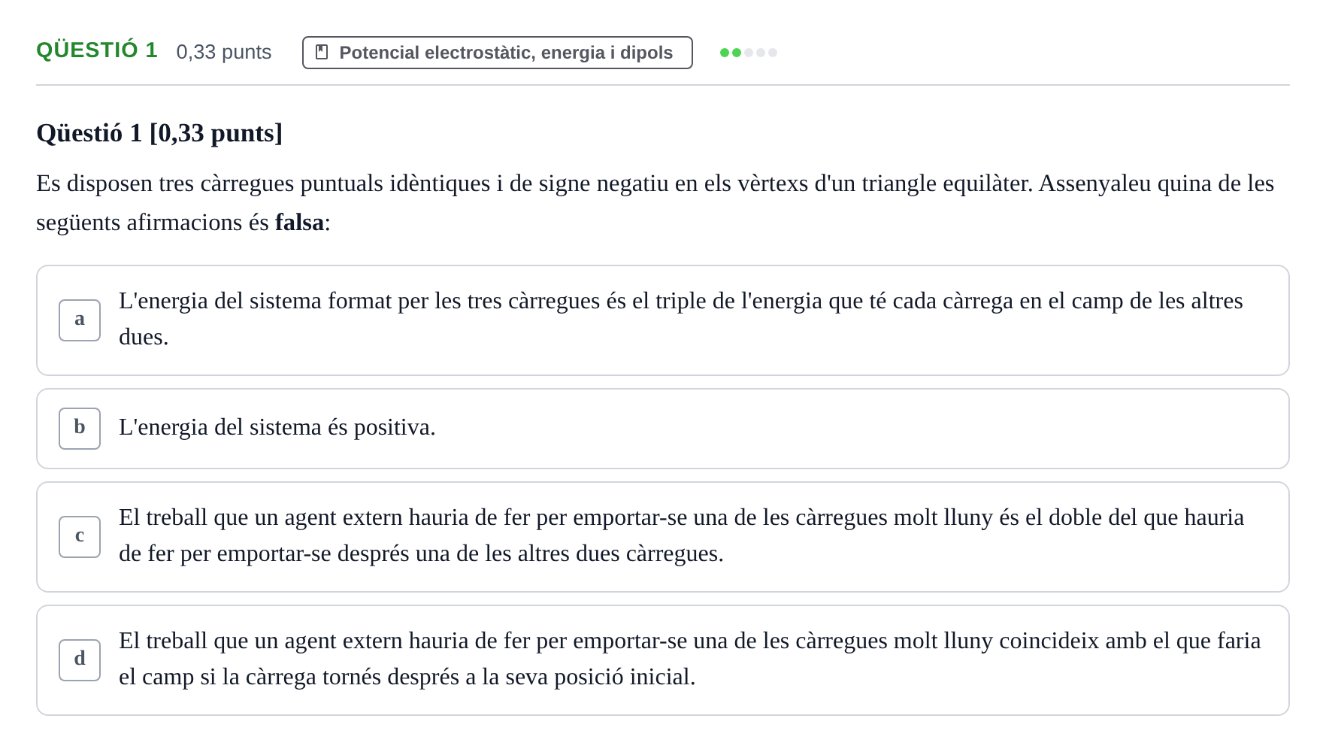Viewport: 1326px width, 752px height.
Task: Click the 'QÜESTIÓ 1' header label
Action: point(97,50)
